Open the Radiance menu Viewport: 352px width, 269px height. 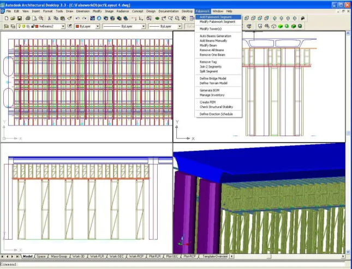[x=123, y=11]
